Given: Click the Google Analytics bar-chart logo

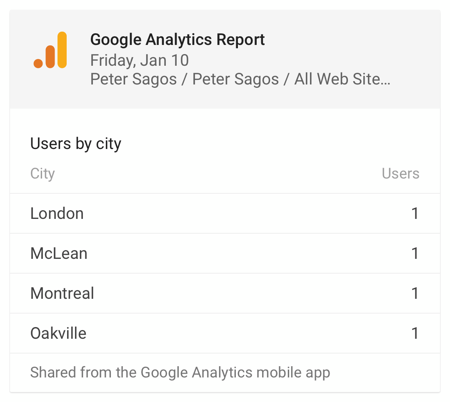Looking at the screenshot, I should 50,50.
